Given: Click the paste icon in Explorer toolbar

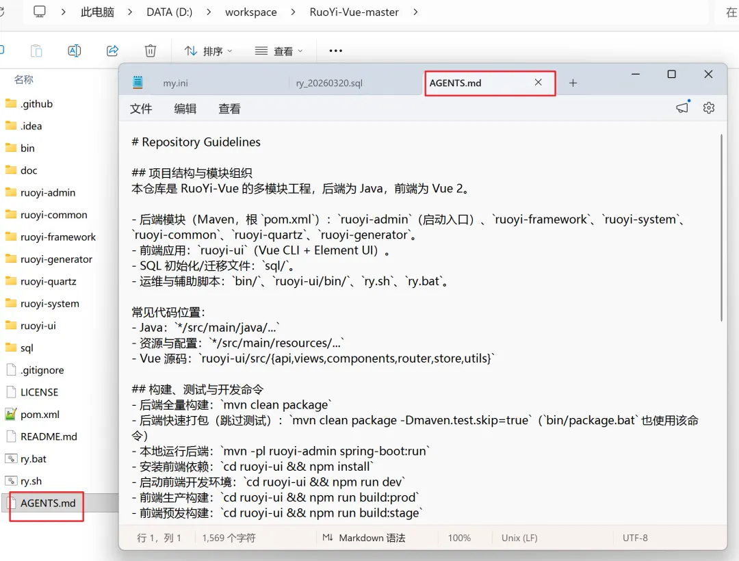Looking at the screenshot, I should tap(36, 51).
